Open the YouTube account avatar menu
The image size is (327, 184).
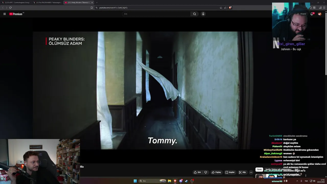319,14
